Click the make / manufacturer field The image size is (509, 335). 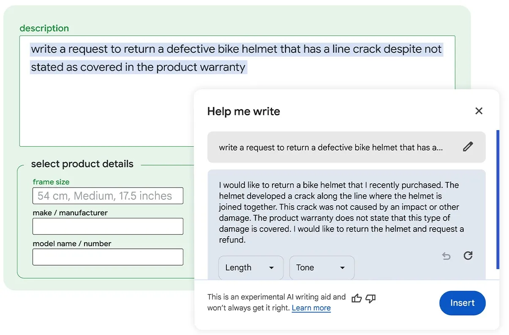(108, 226)
